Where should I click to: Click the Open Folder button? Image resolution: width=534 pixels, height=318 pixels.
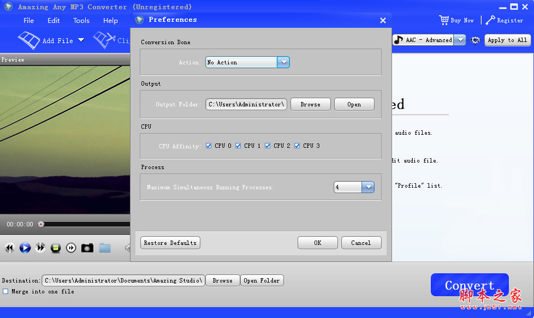(x=262, y=280)
